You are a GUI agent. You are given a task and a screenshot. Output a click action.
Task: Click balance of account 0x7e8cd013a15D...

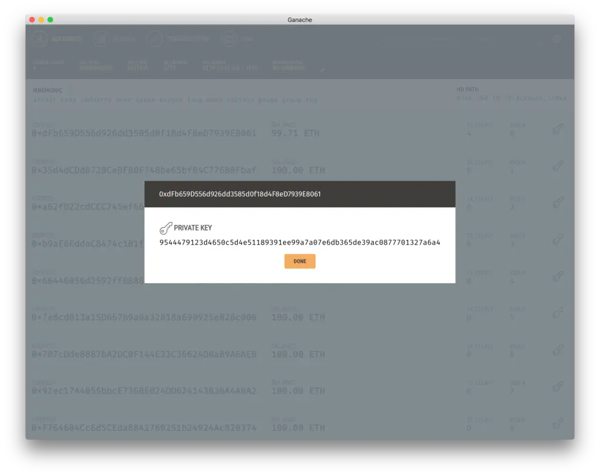tap(298, 317)
